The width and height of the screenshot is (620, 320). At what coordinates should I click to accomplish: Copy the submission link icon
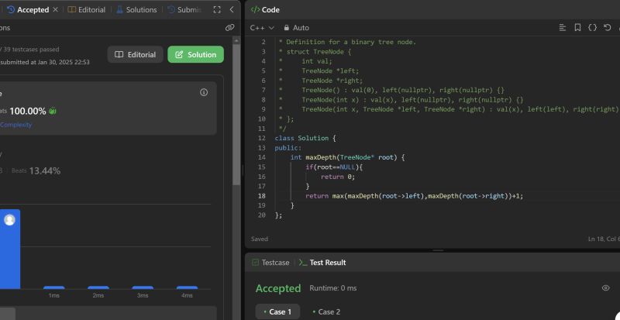229,27
